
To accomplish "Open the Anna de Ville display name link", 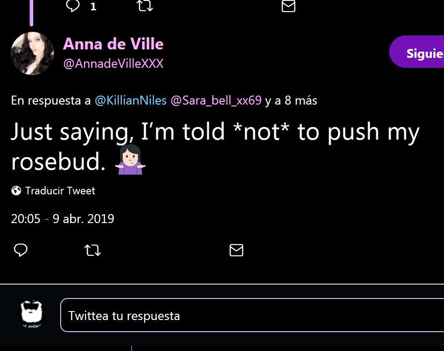I will (x=113, y=44).
